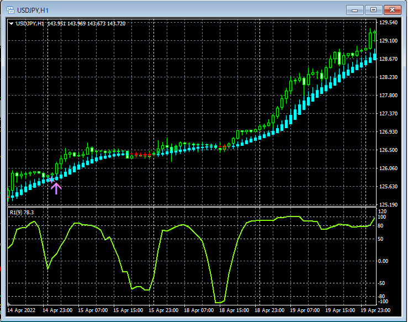Click the 129.540 price scale label
Screen dimensions: 408x322
(389, 23)
